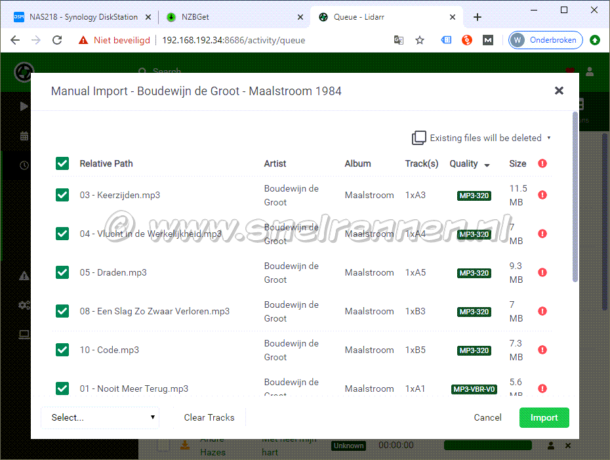Viewport: 610px width, 460px height.
Task: Sort by the Album column header
Action: tap(357, 163)
